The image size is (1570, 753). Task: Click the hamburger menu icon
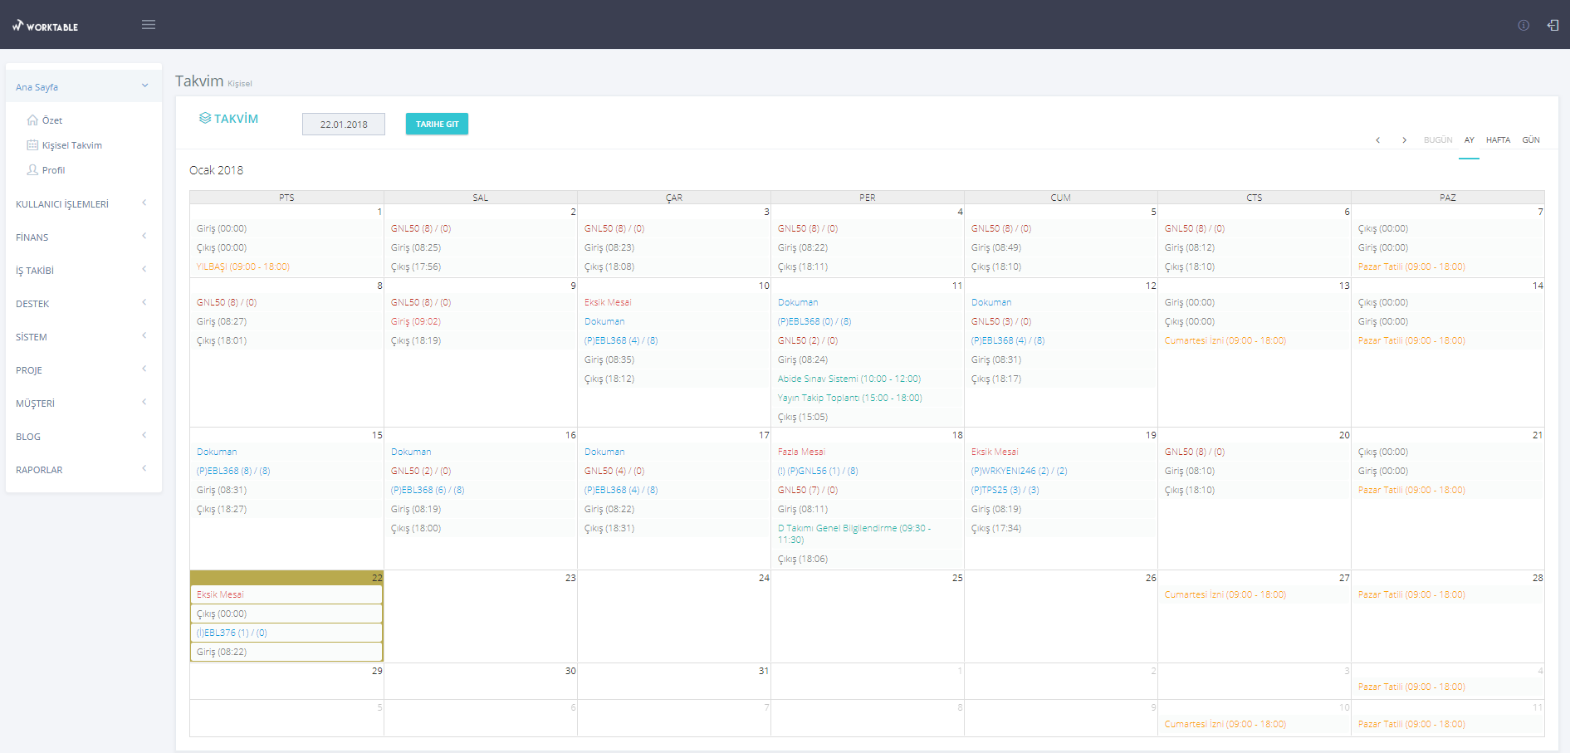pyautogui.click(x=149, y=25)
